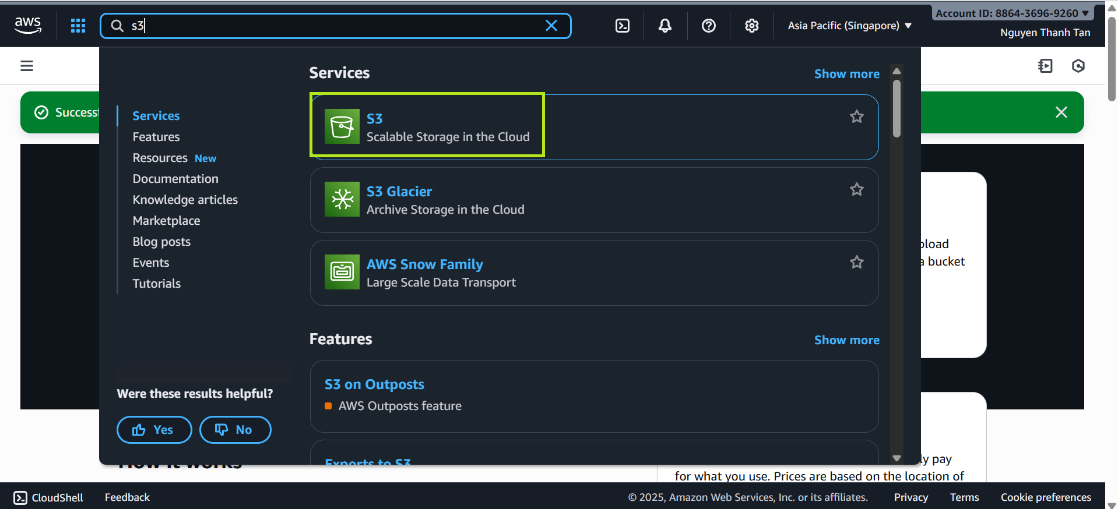
Task: Click Yes for helpful results
Action: pyautogui.click(x=154, y=430)
